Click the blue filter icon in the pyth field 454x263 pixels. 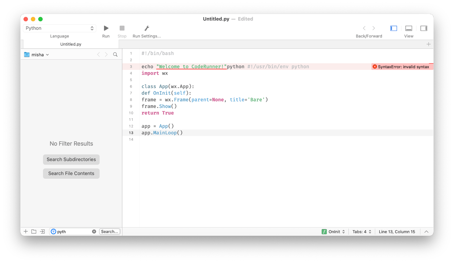[x=53, y=232]
